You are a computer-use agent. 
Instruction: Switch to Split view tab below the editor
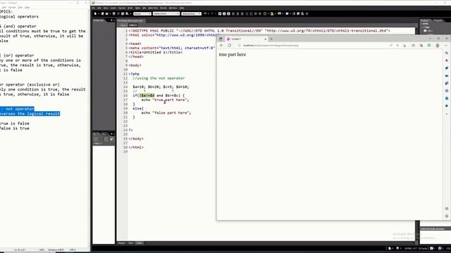pyautogui.click(x=130, y=243)
